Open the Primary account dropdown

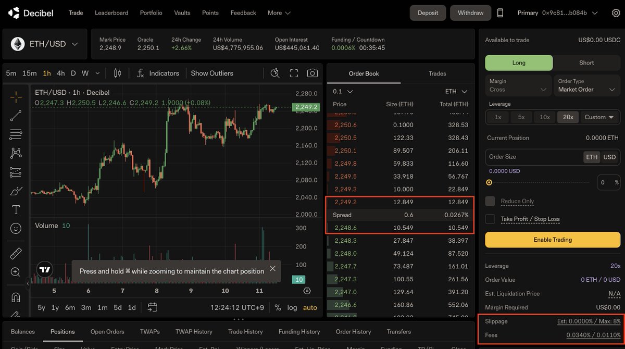pyautogui.click(x=558, y=13)
